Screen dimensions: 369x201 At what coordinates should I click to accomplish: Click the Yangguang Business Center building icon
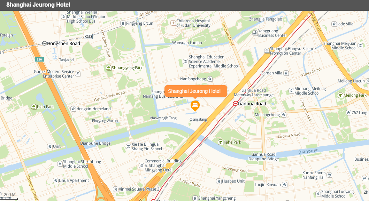pos(255,33)
